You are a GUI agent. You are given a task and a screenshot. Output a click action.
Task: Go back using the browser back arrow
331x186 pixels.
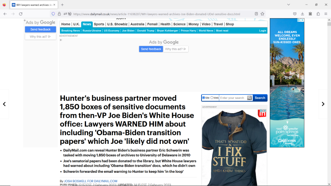coord(5,14)
